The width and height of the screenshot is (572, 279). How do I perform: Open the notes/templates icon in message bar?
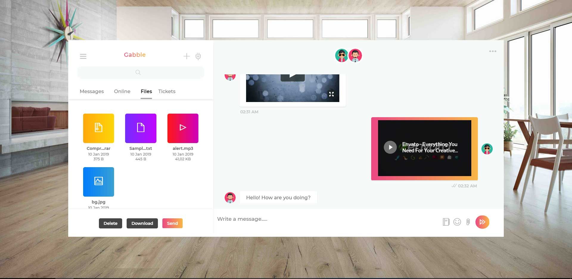tap(446, 222)
